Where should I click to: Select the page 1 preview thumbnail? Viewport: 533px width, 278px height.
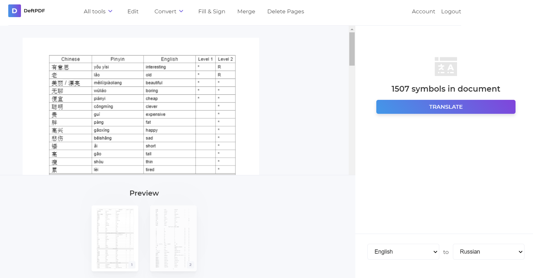coord(115,238)
